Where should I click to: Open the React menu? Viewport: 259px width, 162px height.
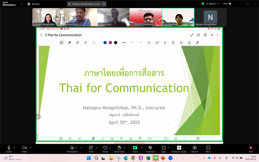click(105, 149)
